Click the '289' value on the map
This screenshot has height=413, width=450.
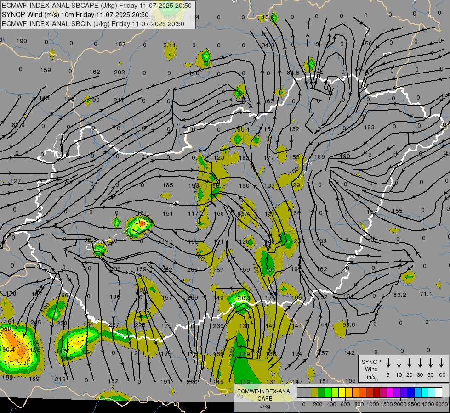tap(192, 298)
